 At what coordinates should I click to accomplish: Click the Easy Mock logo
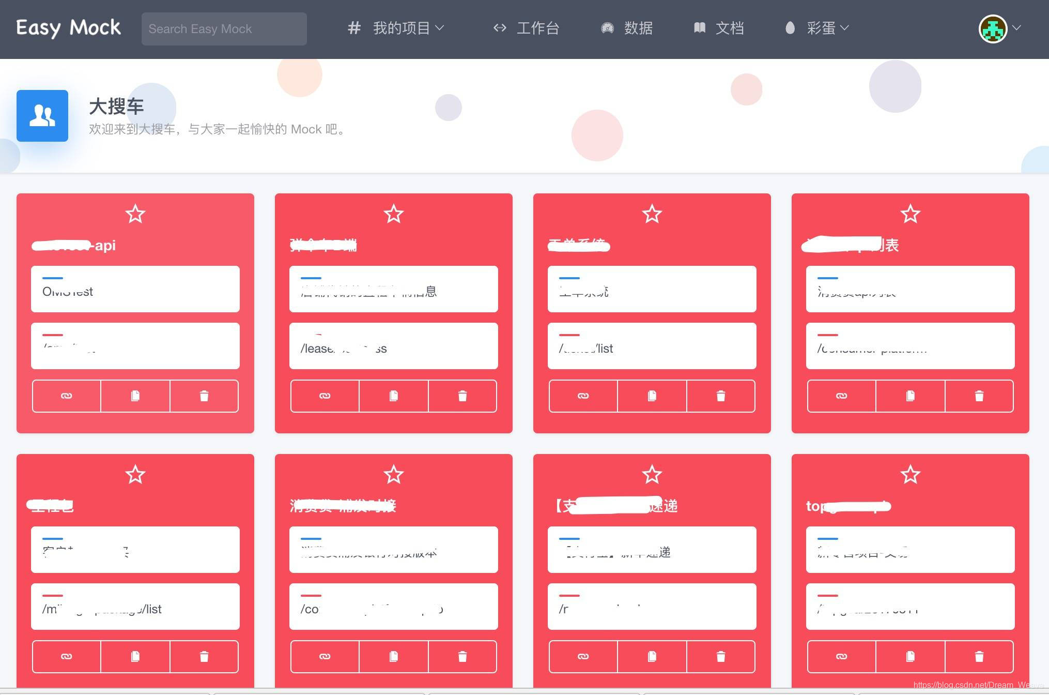click(68, 28)
